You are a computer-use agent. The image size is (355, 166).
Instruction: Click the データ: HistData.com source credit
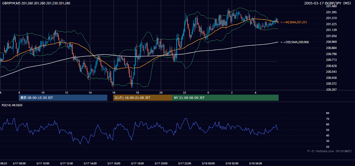pos(329,151)
